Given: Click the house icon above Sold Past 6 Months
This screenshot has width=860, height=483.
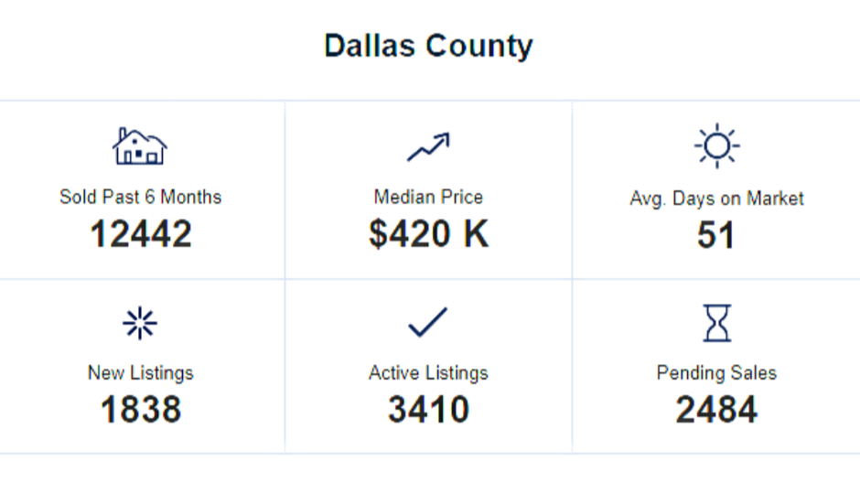Looking at the screenshot, I should click(140, 146).
